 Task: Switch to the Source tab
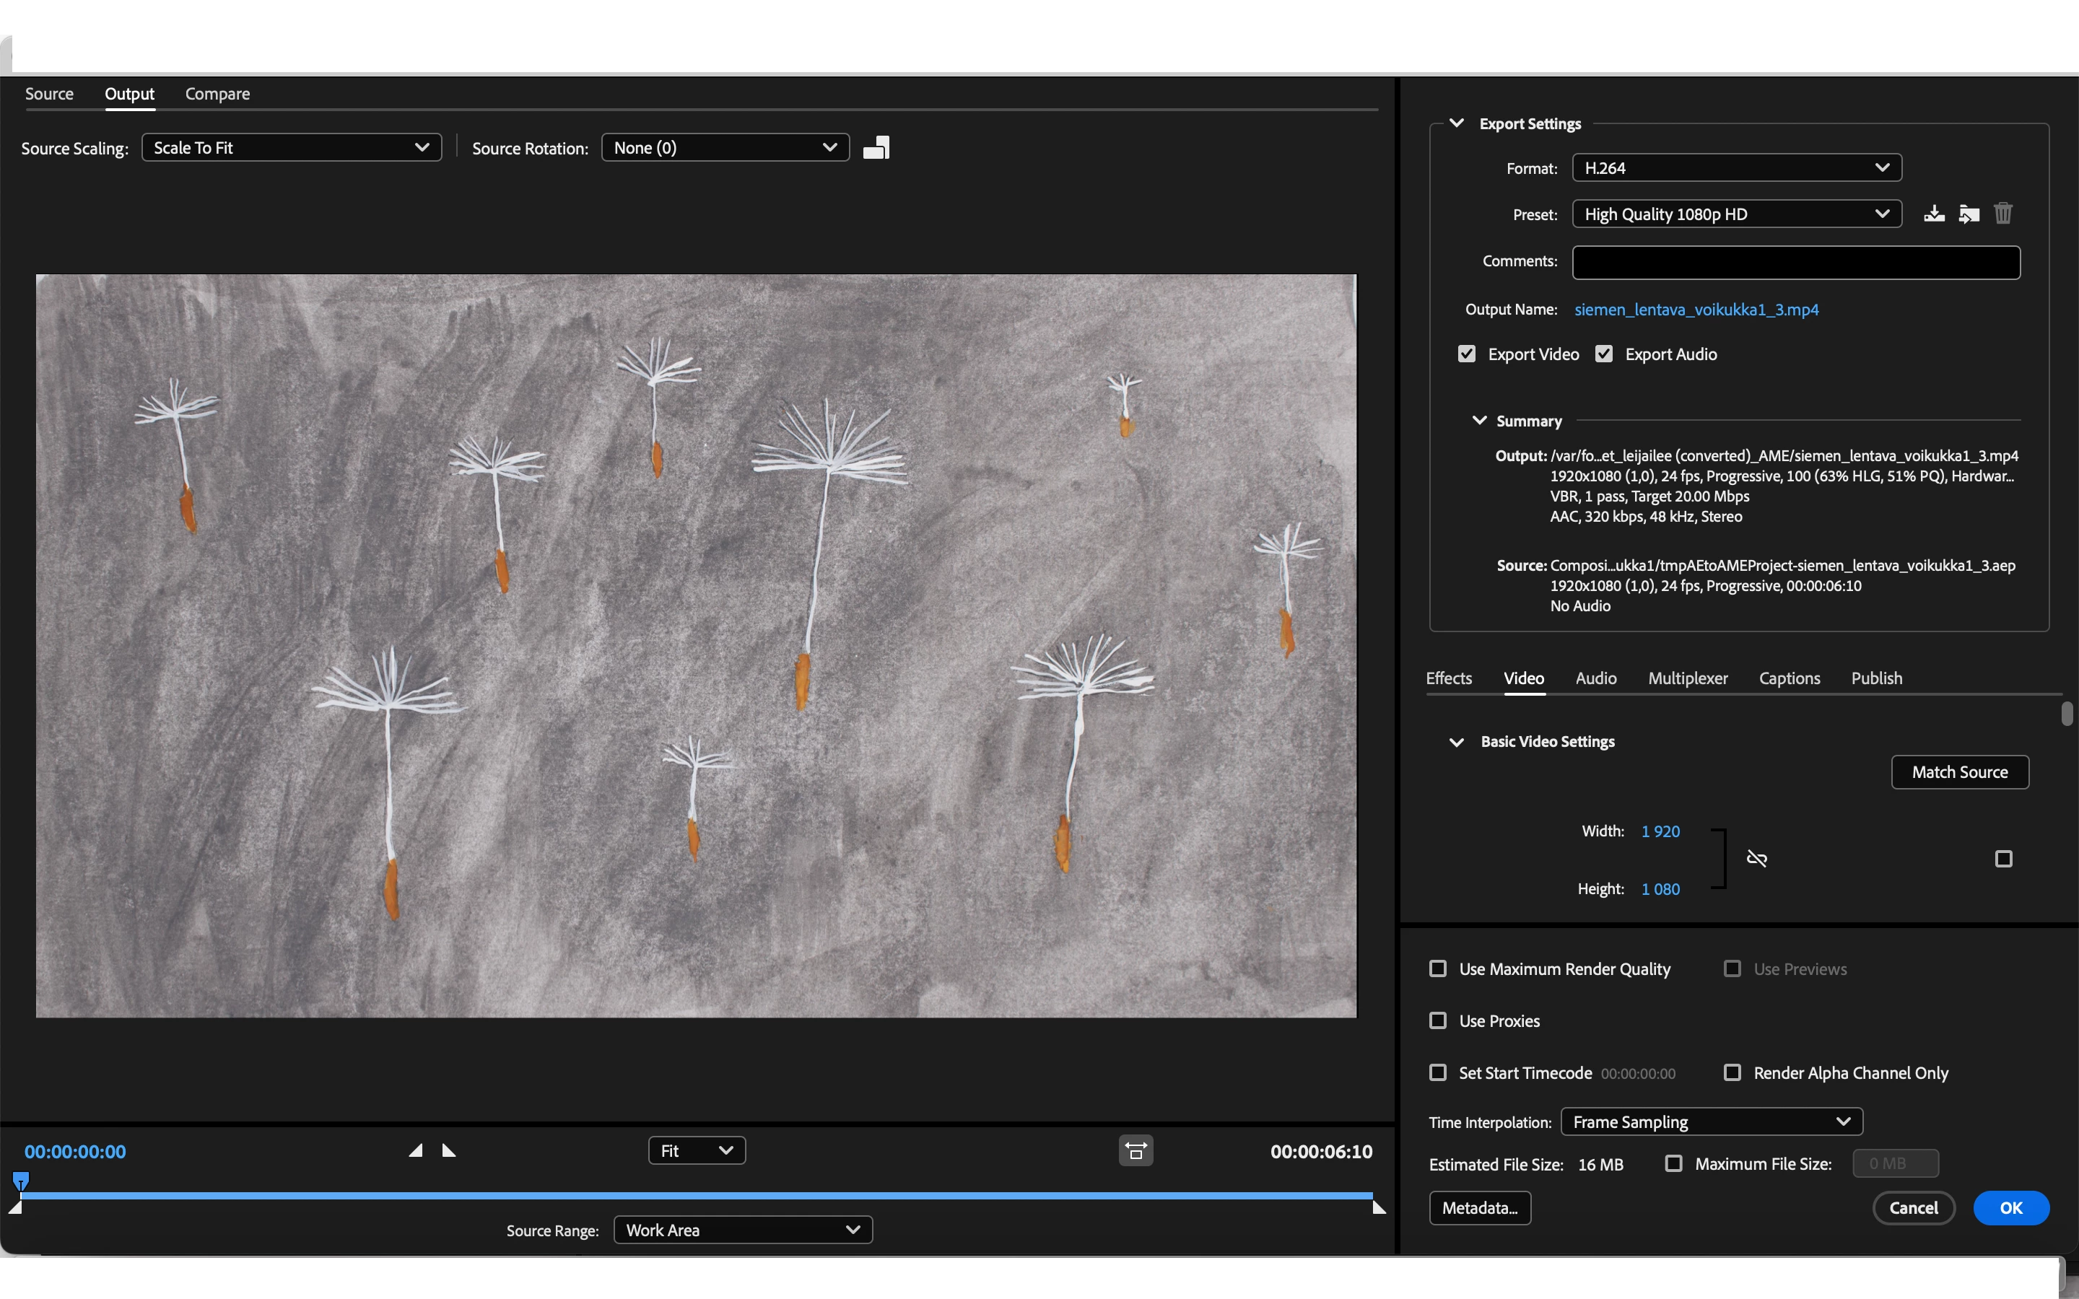click(49, 94)
